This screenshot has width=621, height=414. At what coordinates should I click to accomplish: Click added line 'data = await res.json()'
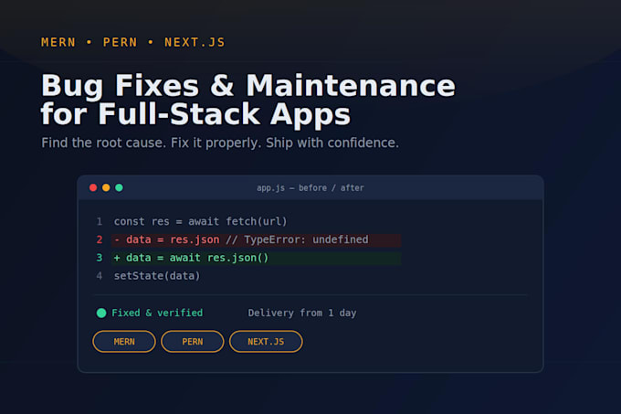[256, 258]
